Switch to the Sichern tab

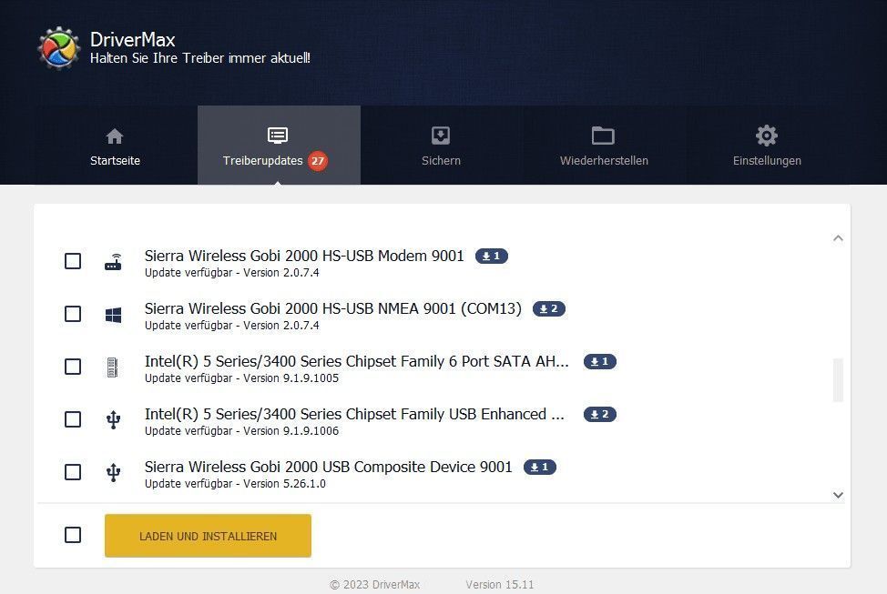(x=442, y=146)
